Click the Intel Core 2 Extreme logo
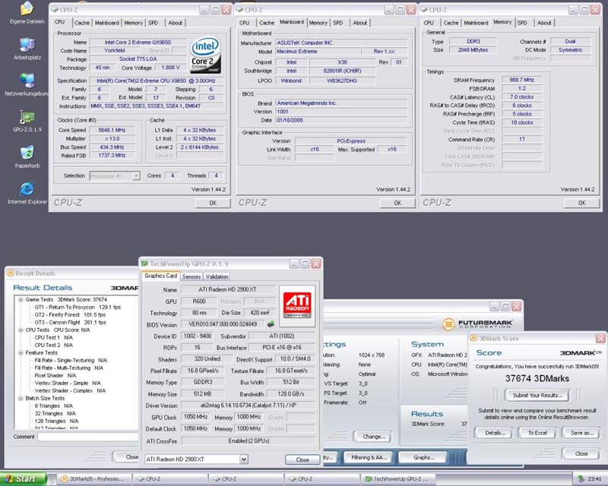608x486 pixels. 205,55
